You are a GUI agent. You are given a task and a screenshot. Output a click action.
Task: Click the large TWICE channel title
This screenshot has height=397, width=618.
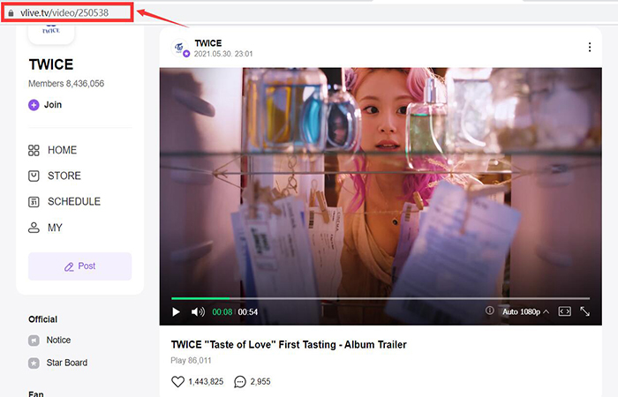coord(51,64)
